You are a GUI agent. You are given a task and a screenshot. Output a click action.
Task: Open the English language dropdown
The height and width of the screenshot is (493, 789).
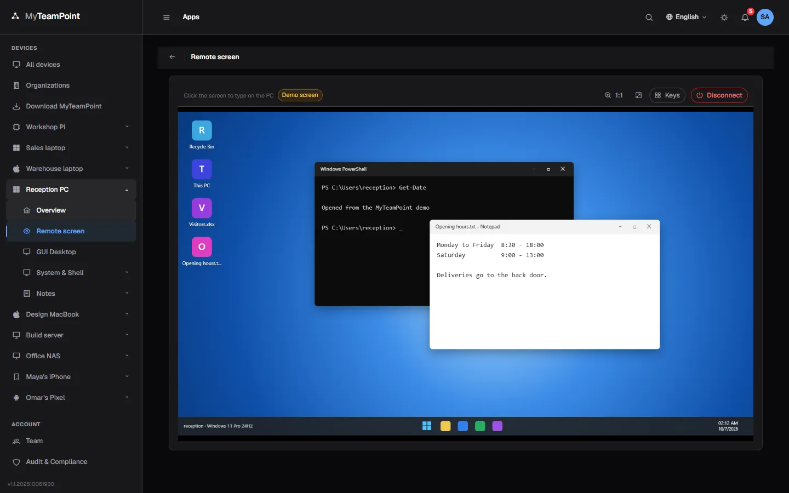(686, 17)
